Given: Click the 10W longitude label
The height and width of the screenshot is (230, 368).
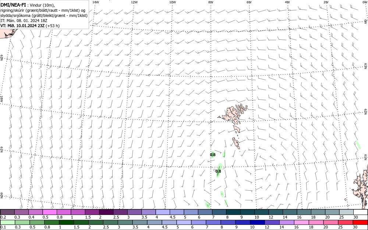Looking at the screenshot, I should (173, 2).
